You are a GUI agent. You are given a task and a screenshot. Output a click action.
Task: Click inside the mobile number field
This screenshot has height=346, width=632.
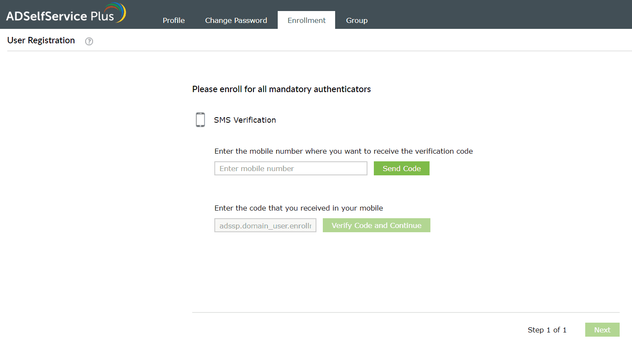pyautogui.click(x=290, y=168)
